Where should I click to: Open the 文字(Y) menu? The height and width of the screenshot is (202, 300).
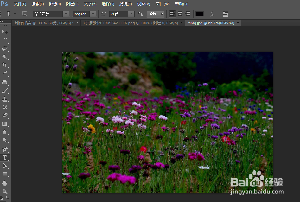coord(90,4)
